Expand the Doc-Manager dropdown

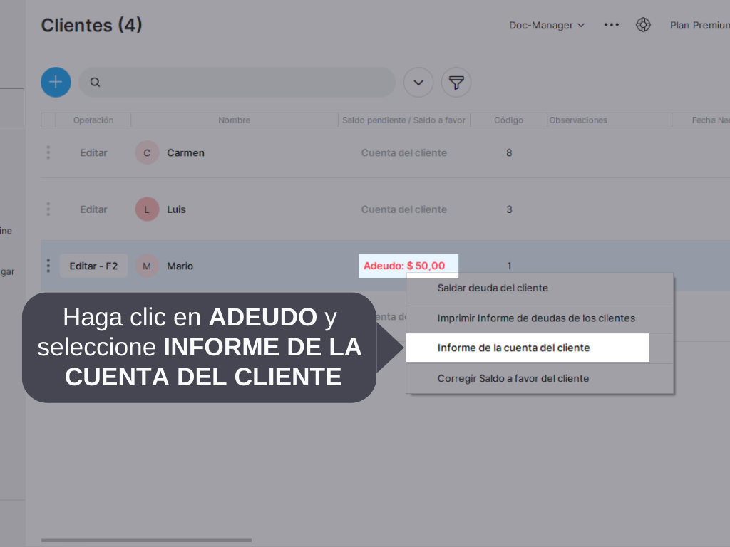click(546, 25)
